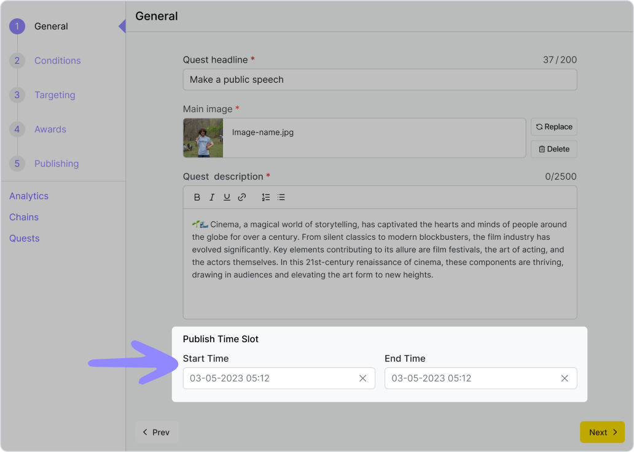Toggle italic formatting in description editor
The width and height of the screenshot is (634, 452).
click(x=212, y=197)
